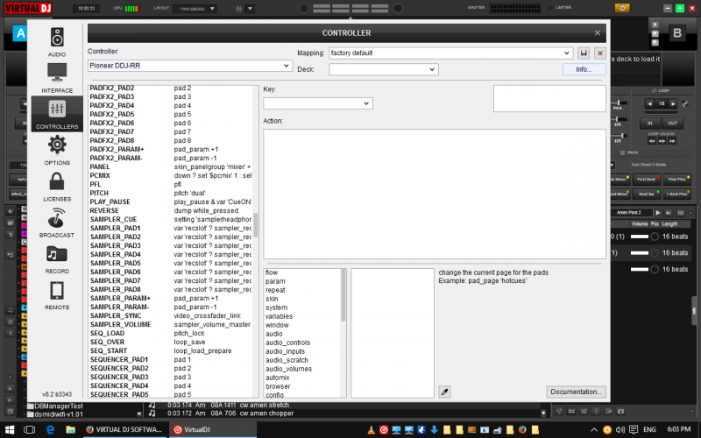Screen dimensions: 701x438
Task: Select the 'automix' verb category
Action: 277,378
